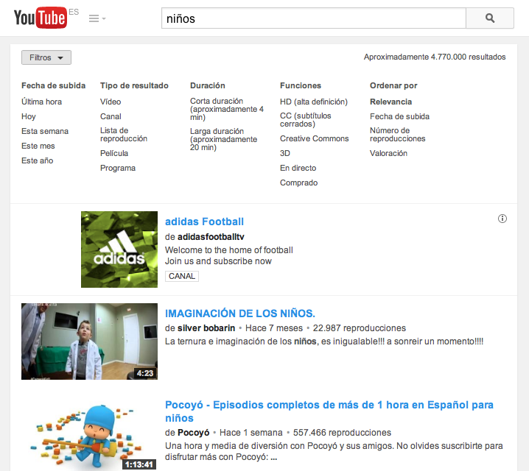Click the Join us and subscribe now text
Image resolution: width=529 pixels, height=471 pixels.
pyautogui.click(x=218, y=261)
